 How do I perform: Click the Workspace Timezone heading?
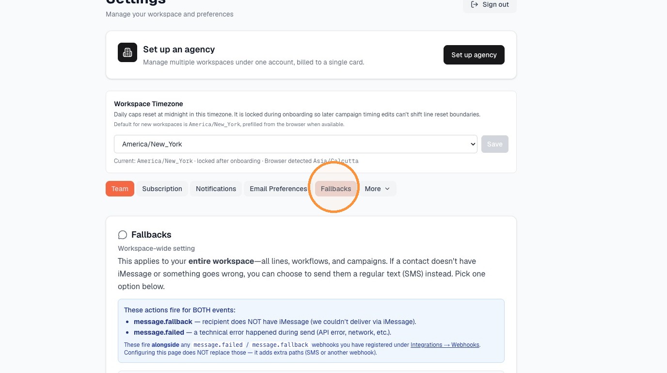(148, 104)
